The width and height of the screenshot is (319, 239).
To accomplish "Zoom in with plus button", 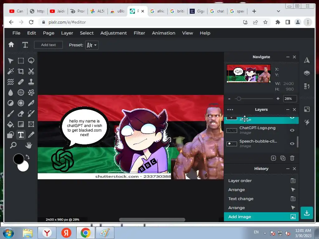I will coord(278,99).
